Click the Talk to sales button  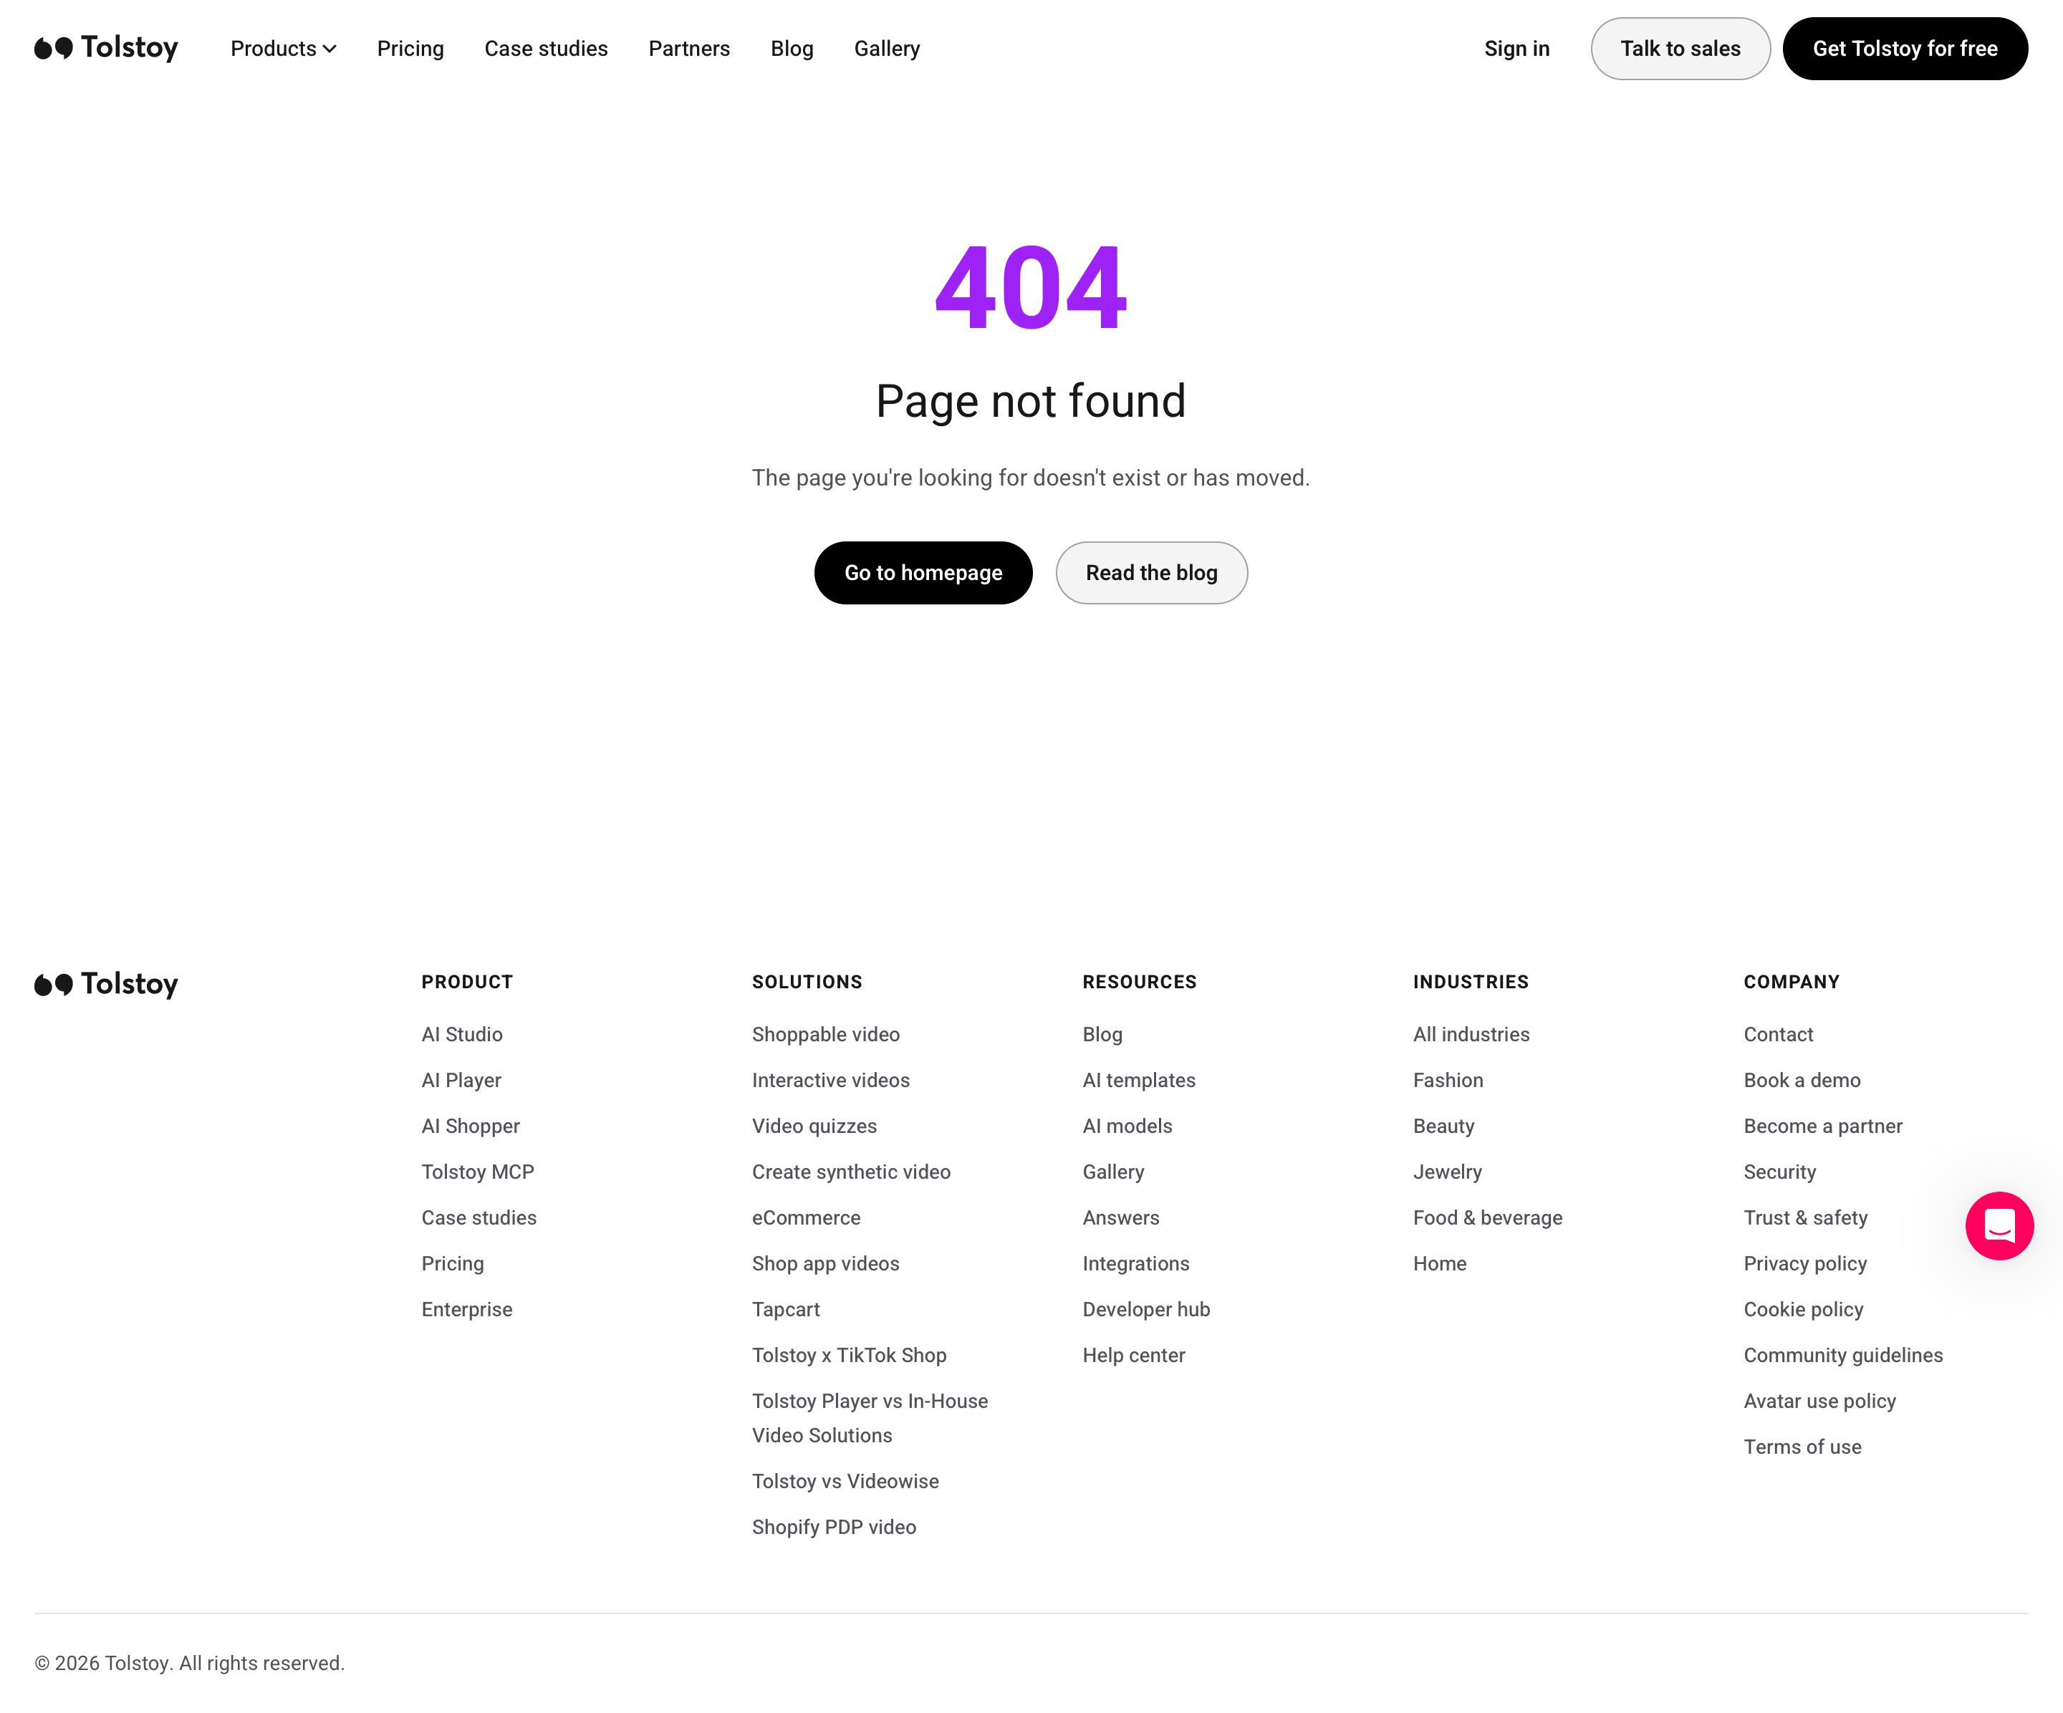[x=1681, y=48]
